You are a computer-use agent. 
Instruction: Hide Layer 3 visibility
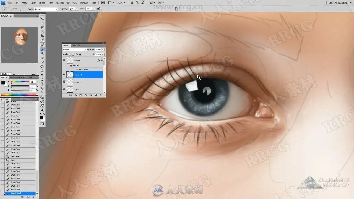64,89
